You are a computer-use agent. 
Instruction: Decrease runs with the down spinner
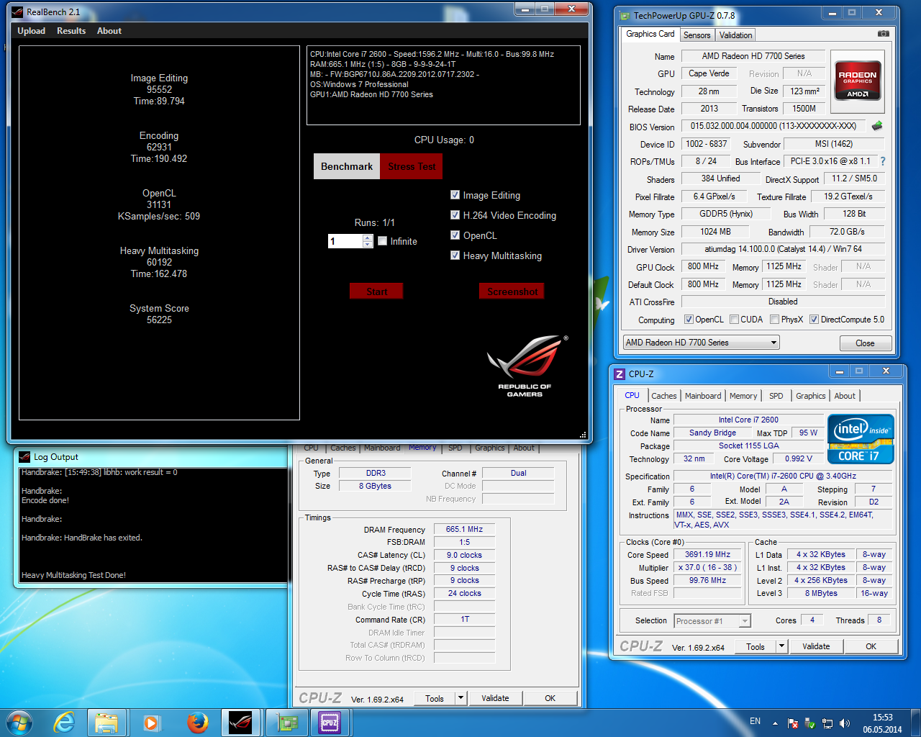[x=368, y=245]
